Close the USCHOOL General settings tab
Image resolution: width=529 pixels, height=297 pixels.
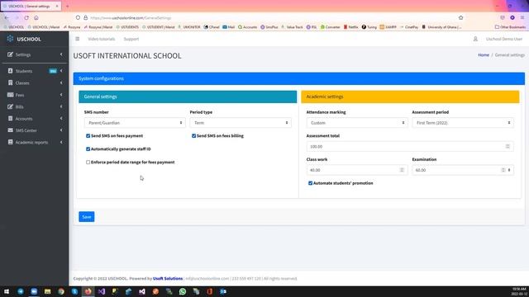57,6
